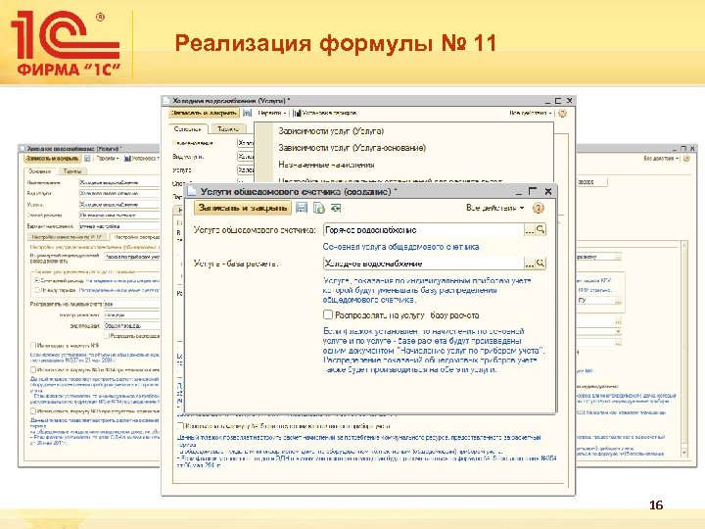Viewport: 705px width, 529px height.
Task: Select Зависимости услуг (Услуга-основание) menu entry
Action: point(352,148)
